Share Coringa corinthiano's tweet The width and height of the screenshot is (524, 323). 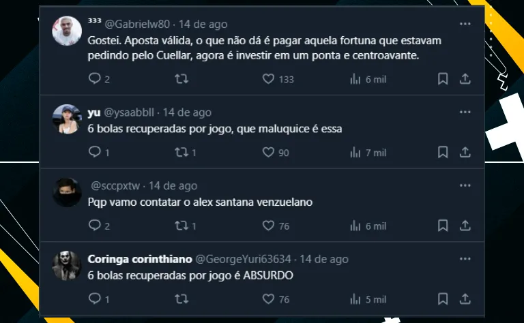click(x=465, y=298)
